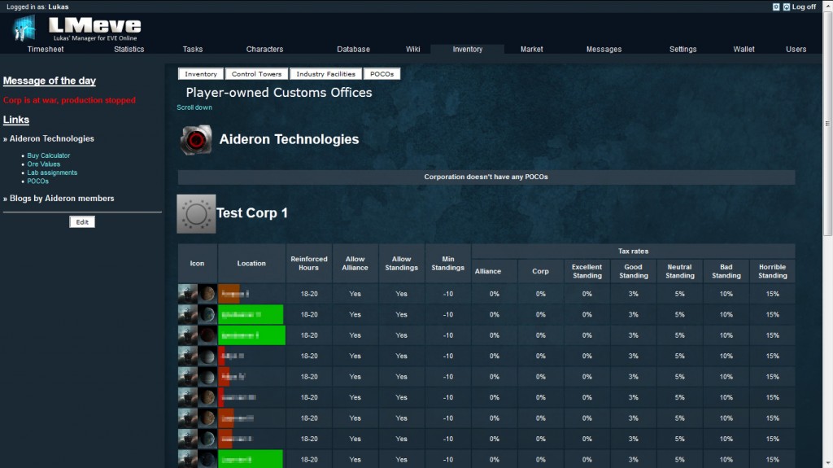Click the Corp tax rate column header
This screenshot has width=833, height=468.
540,271
